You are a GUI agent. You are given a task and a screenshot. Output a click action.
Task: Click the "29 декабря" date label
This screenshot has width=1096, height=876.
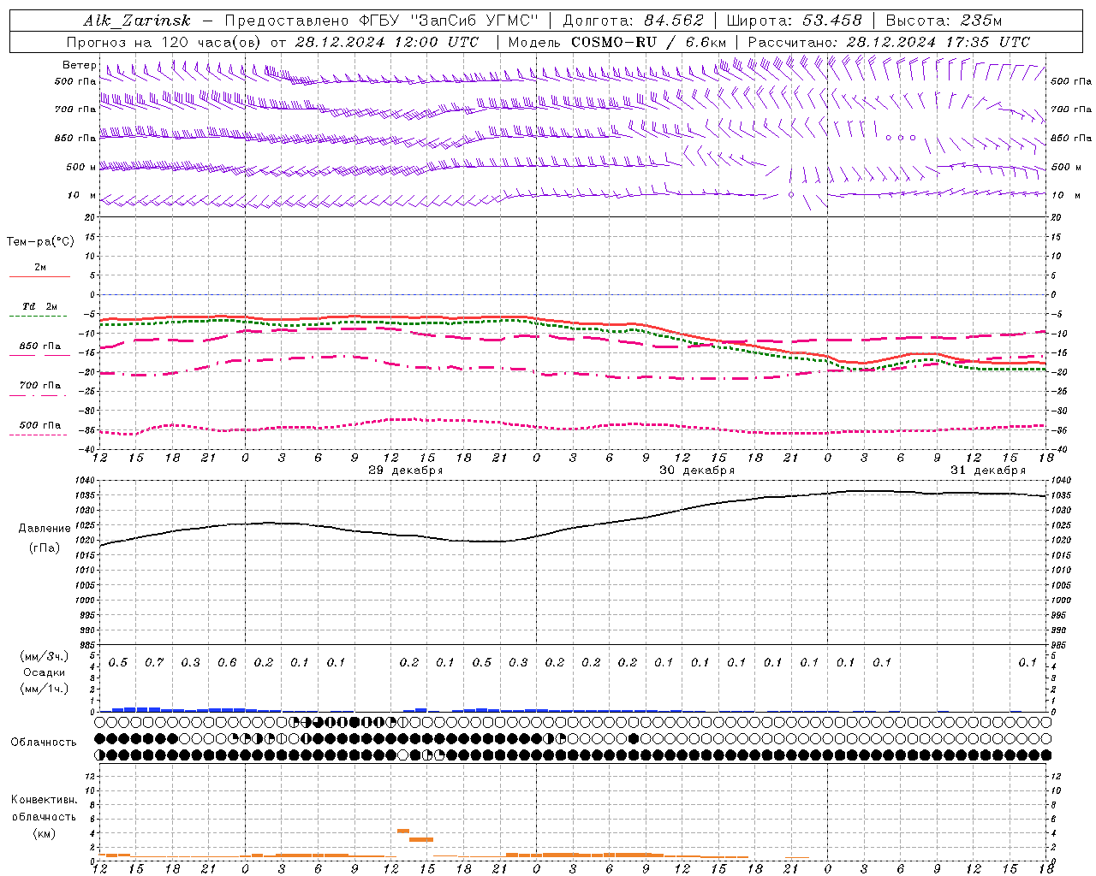[x=406, y=471]
